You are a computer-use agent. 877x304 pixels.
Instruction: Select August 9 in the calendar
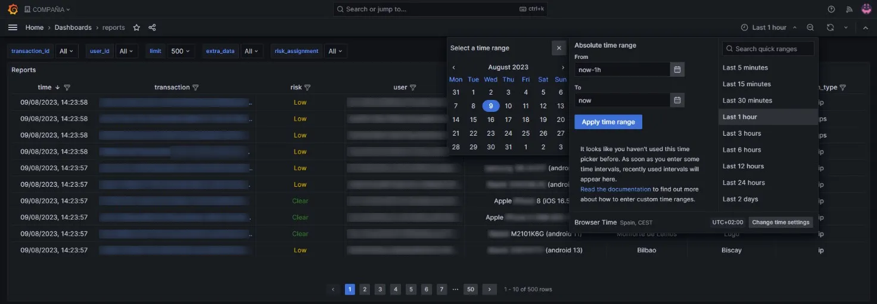tap(490, 106)
